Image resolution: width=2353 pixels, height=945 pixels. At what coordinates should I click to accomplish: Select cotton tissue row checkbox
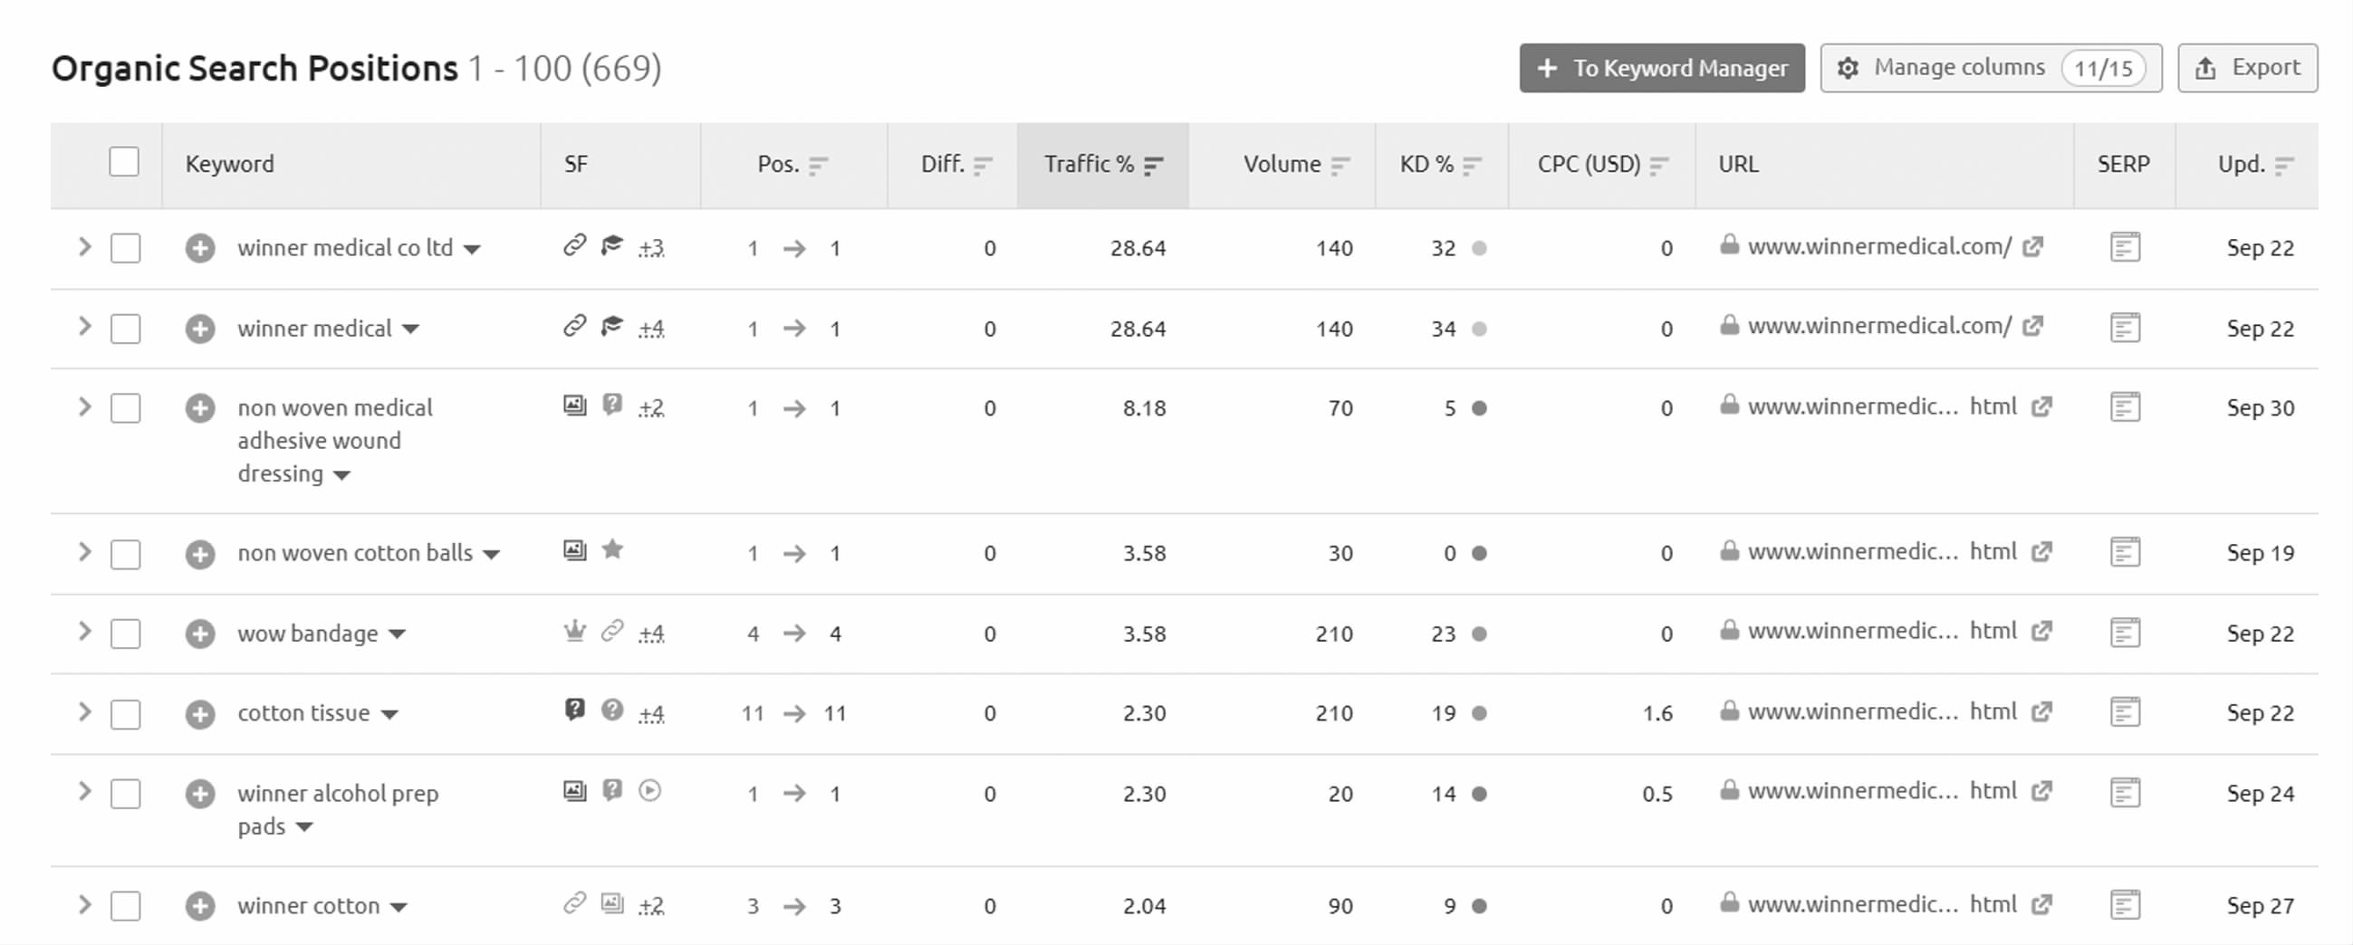[125, 714]
